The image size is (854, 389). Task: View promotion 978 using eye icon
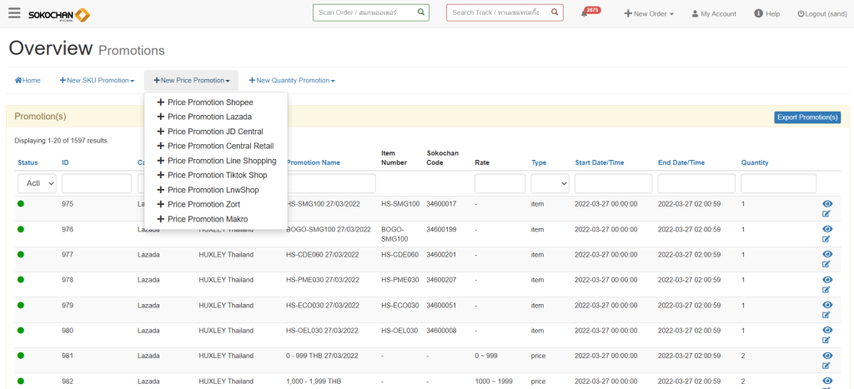(826, 278)
